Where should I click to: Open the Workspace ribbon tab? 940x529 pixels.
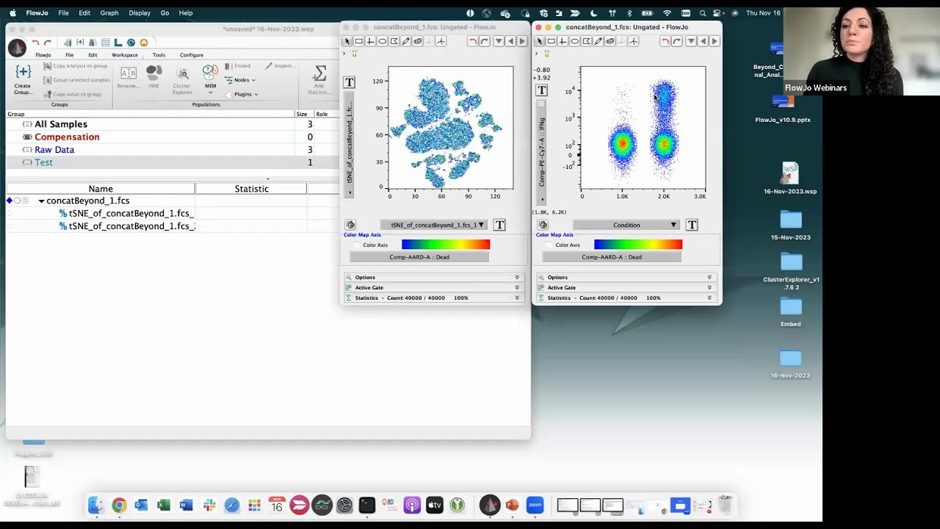(x=124, y=55)
